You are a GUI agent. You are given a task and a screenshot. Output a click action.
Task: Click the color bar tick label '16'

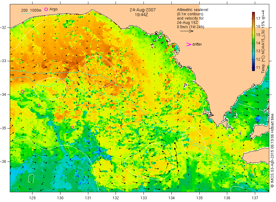[x=258, y=27]
